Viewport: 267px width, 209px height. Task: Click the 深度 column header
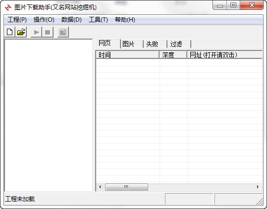coord(173,55)
